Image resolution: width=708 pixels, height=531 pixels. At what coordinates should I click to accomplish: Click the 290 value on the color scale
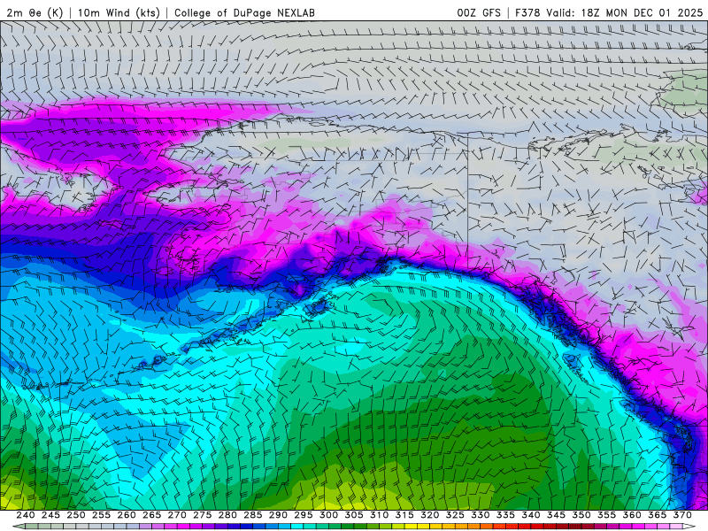point(278,515)
